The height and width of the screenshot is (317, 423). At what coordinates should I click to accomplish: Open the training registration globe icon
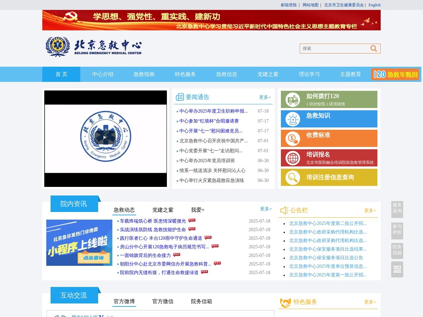[292, 158]
